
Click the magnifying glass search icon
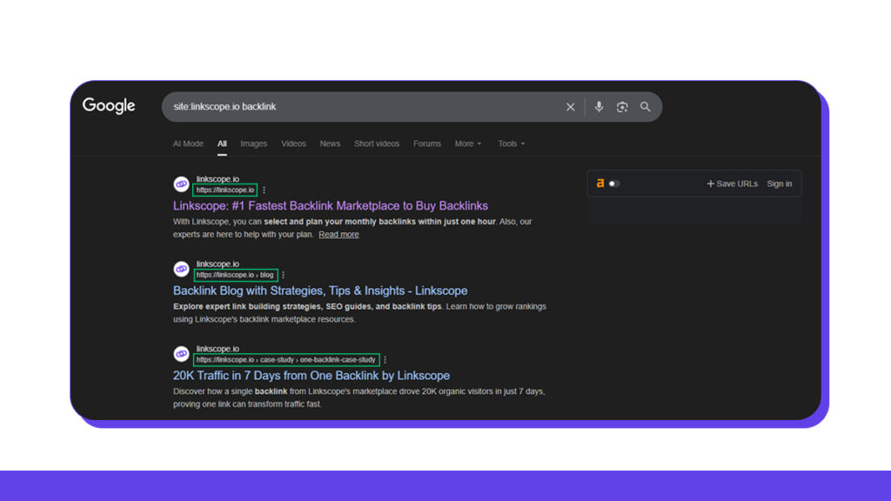pos(646,106)
